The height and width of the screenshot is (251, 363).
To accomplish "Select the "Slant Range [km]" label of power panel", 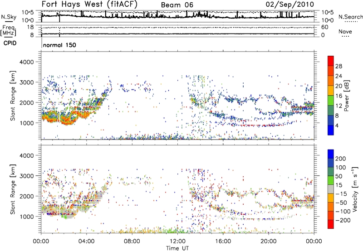I will click(13, 96).
